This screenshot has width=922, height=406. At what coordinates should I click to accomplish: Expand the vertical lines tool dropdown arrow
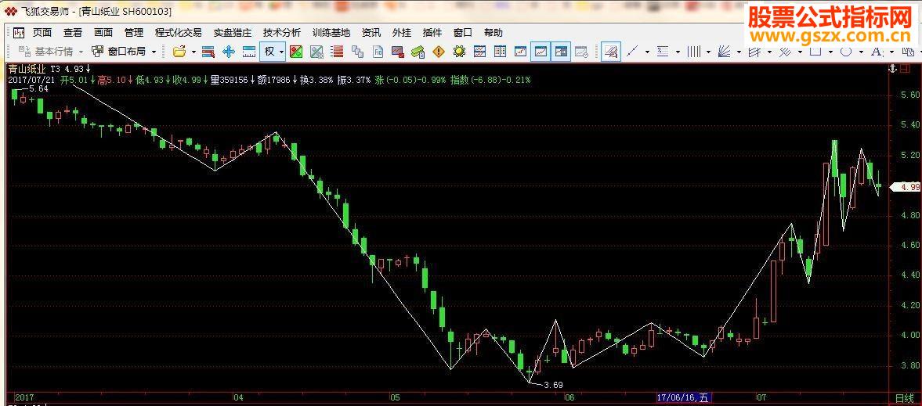(709, 52)
